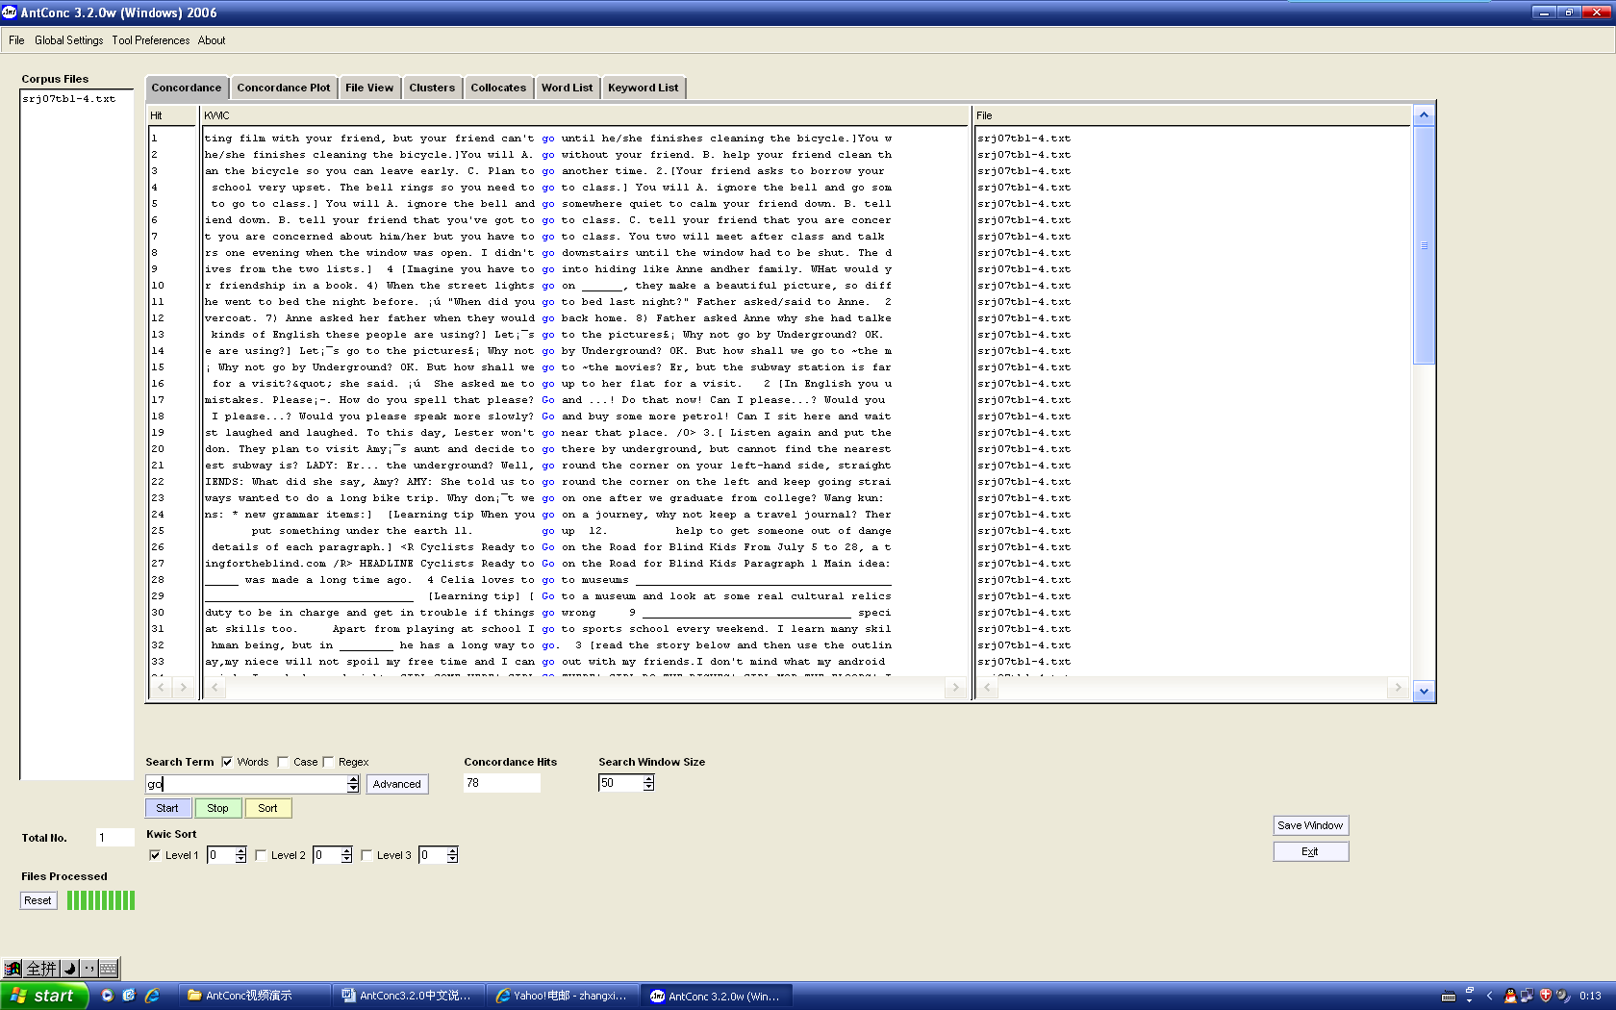
Task: Enable Case sensitive search
Action: (284, 761)
